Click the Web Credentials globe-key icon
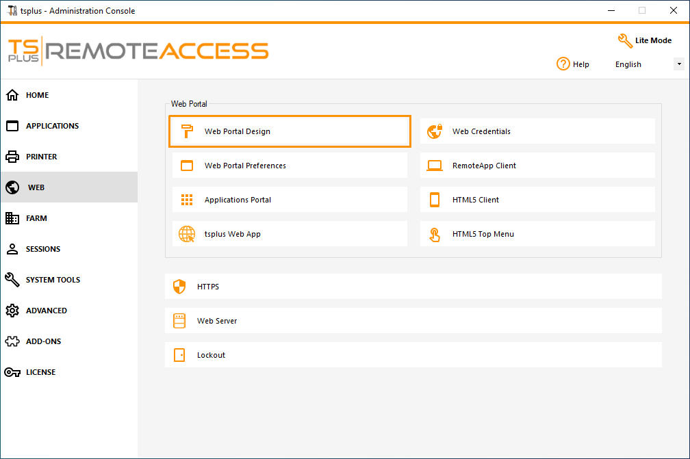This screenshot has width=690, height=459. [x=435, y=131]
